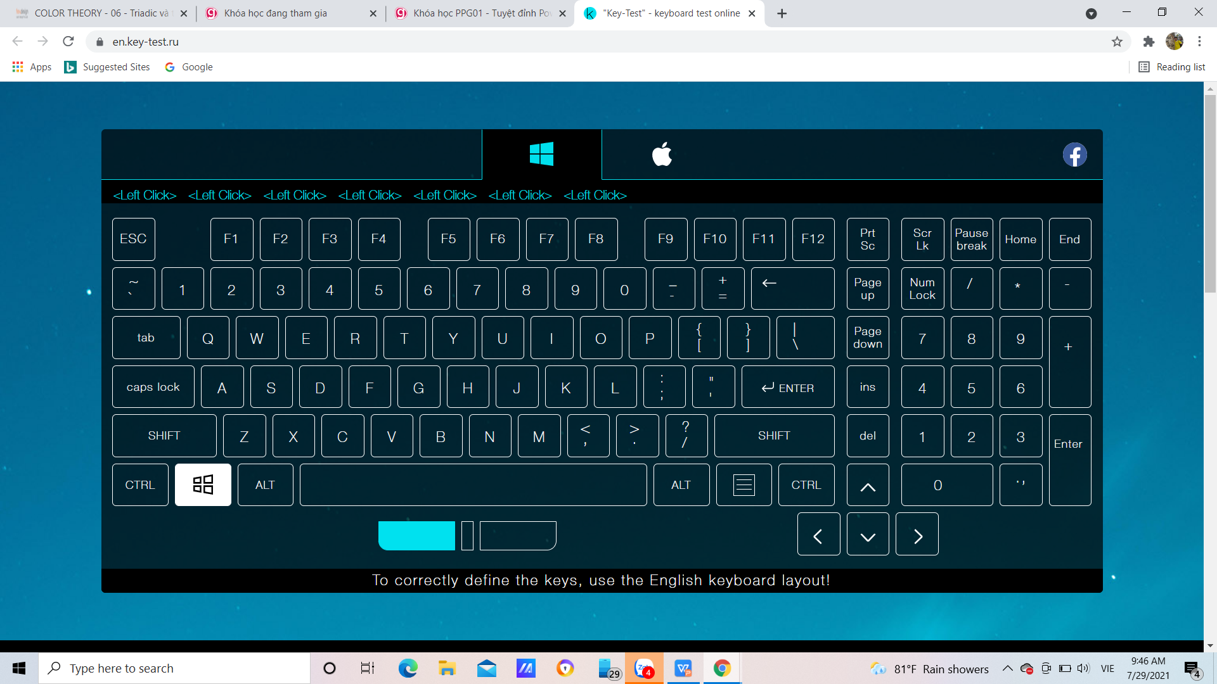Click the Pause break key

[972, 239]
